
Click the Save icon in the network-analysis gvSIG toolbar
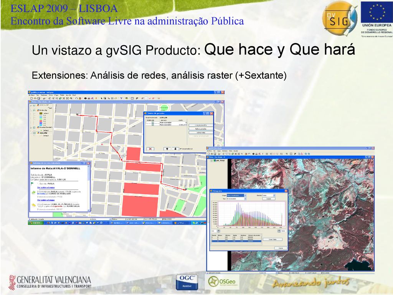(39, 98)
